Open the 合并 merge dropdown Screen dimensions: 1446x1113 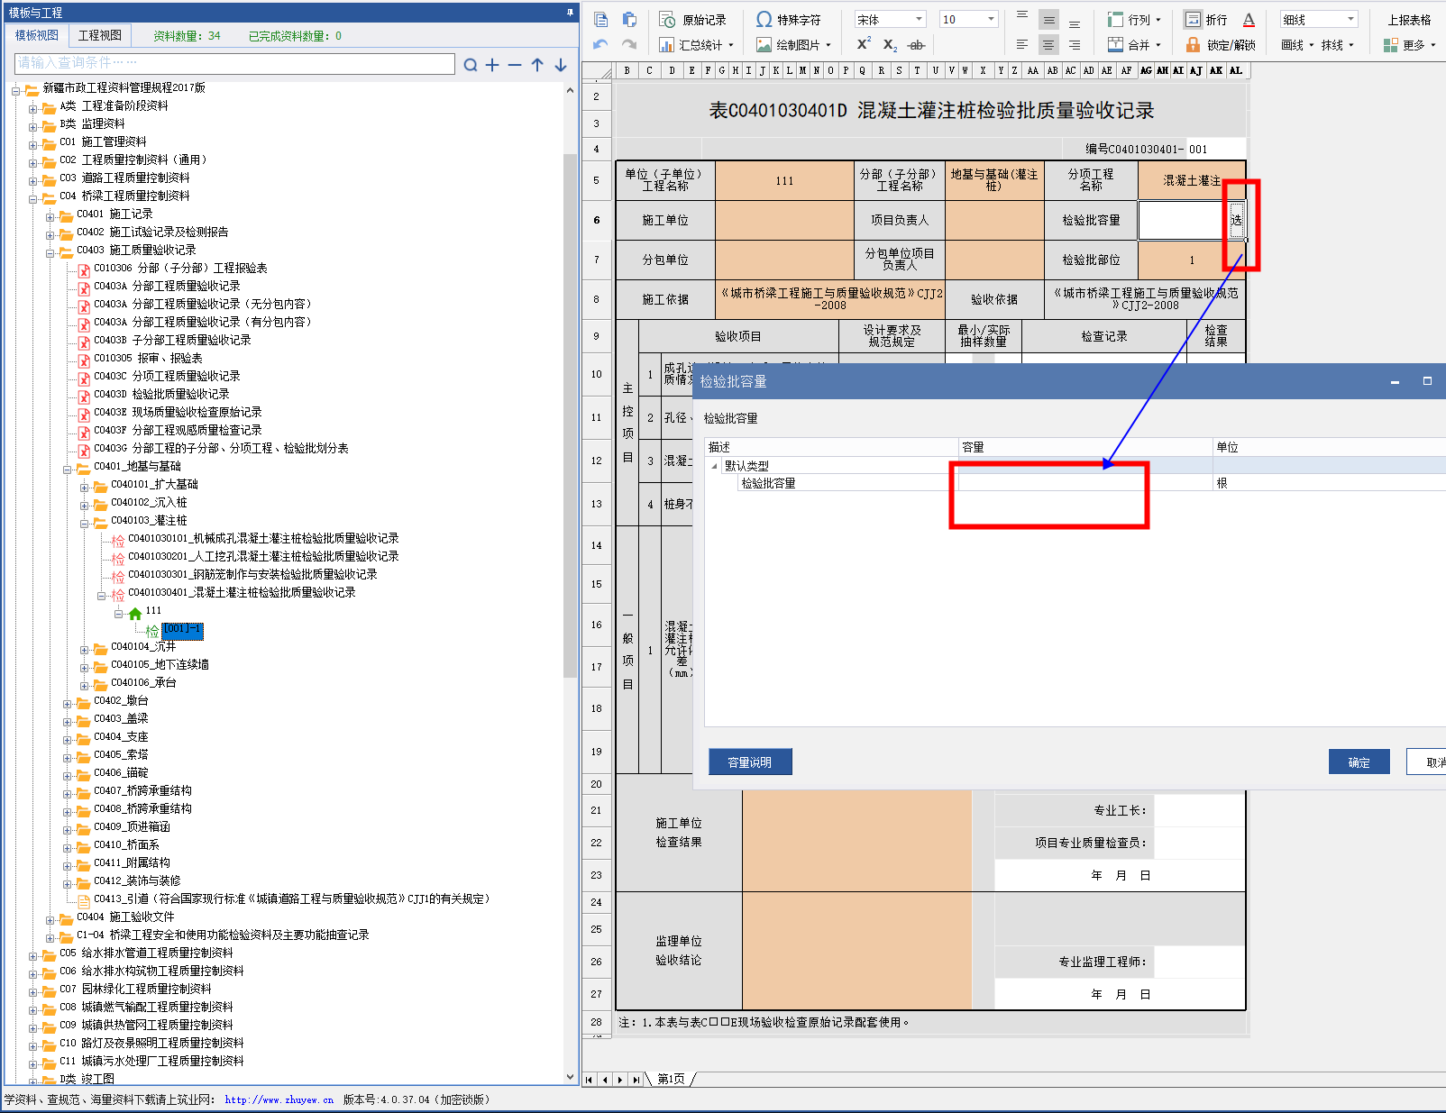pyautogui.click(x=1135, y=45)
